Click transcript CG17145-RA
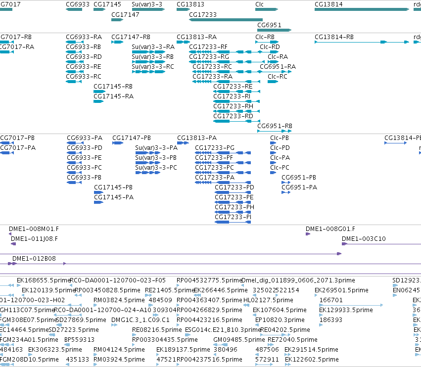Image resolution: width=421 pixels, height=367 pixels. [113, 96]
